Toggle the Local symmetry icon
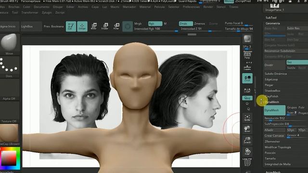 pyautogui.click(x=247, y=78)
